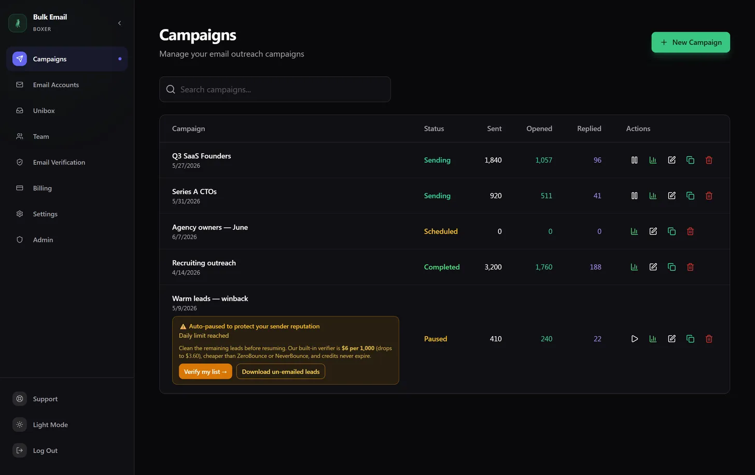This screenshot has width=755, height=475.
Task: Create a New Campaign
Action: [x=691, y=42]
